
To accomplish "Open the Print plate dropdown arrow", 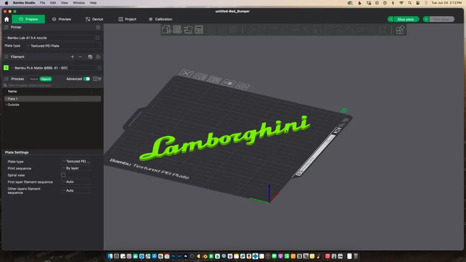I will (426, 19).
